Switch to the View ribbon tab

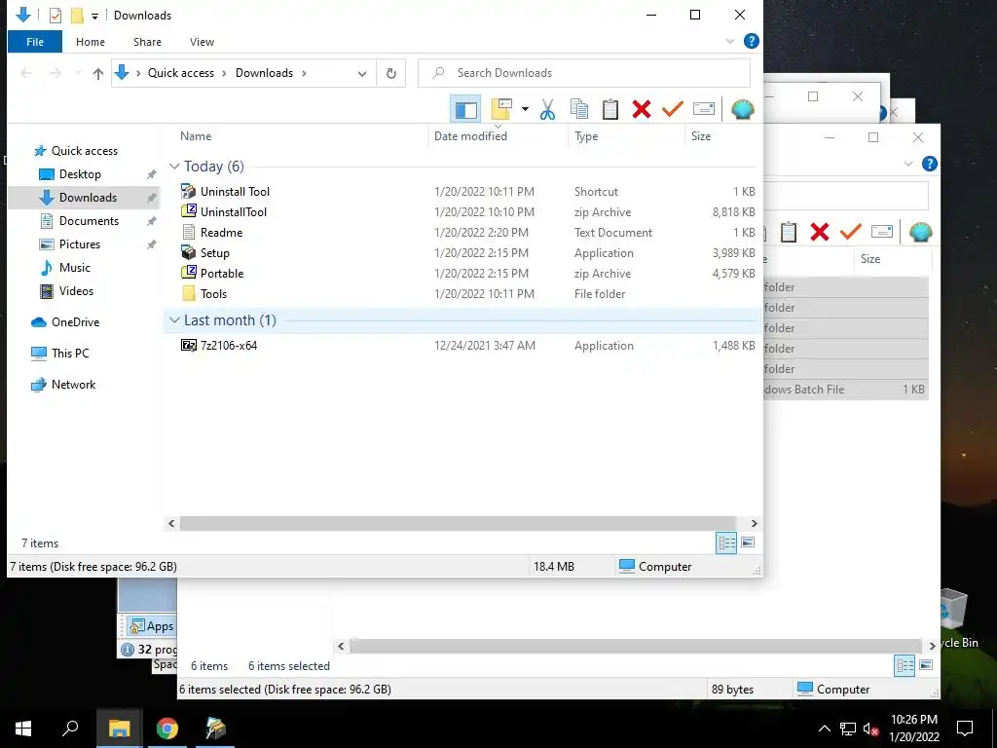click(x=202, y=42)
